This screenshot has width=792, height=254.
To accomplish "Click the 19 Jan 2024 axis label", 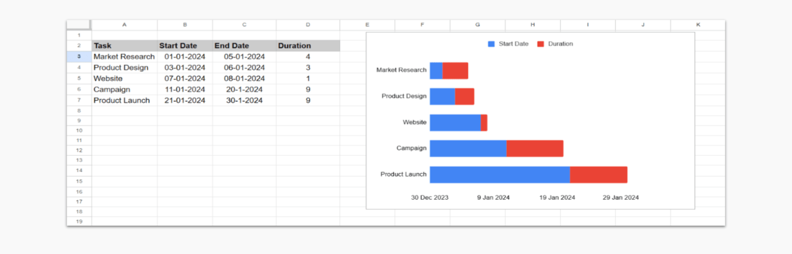I will (x=557, y=197).
